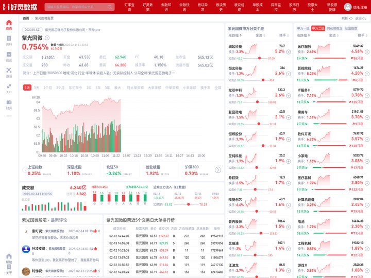Open the 首页 home icon in sidebar
Image resolution: width=371 pixels, height=278 pixels.
[9, 23]
